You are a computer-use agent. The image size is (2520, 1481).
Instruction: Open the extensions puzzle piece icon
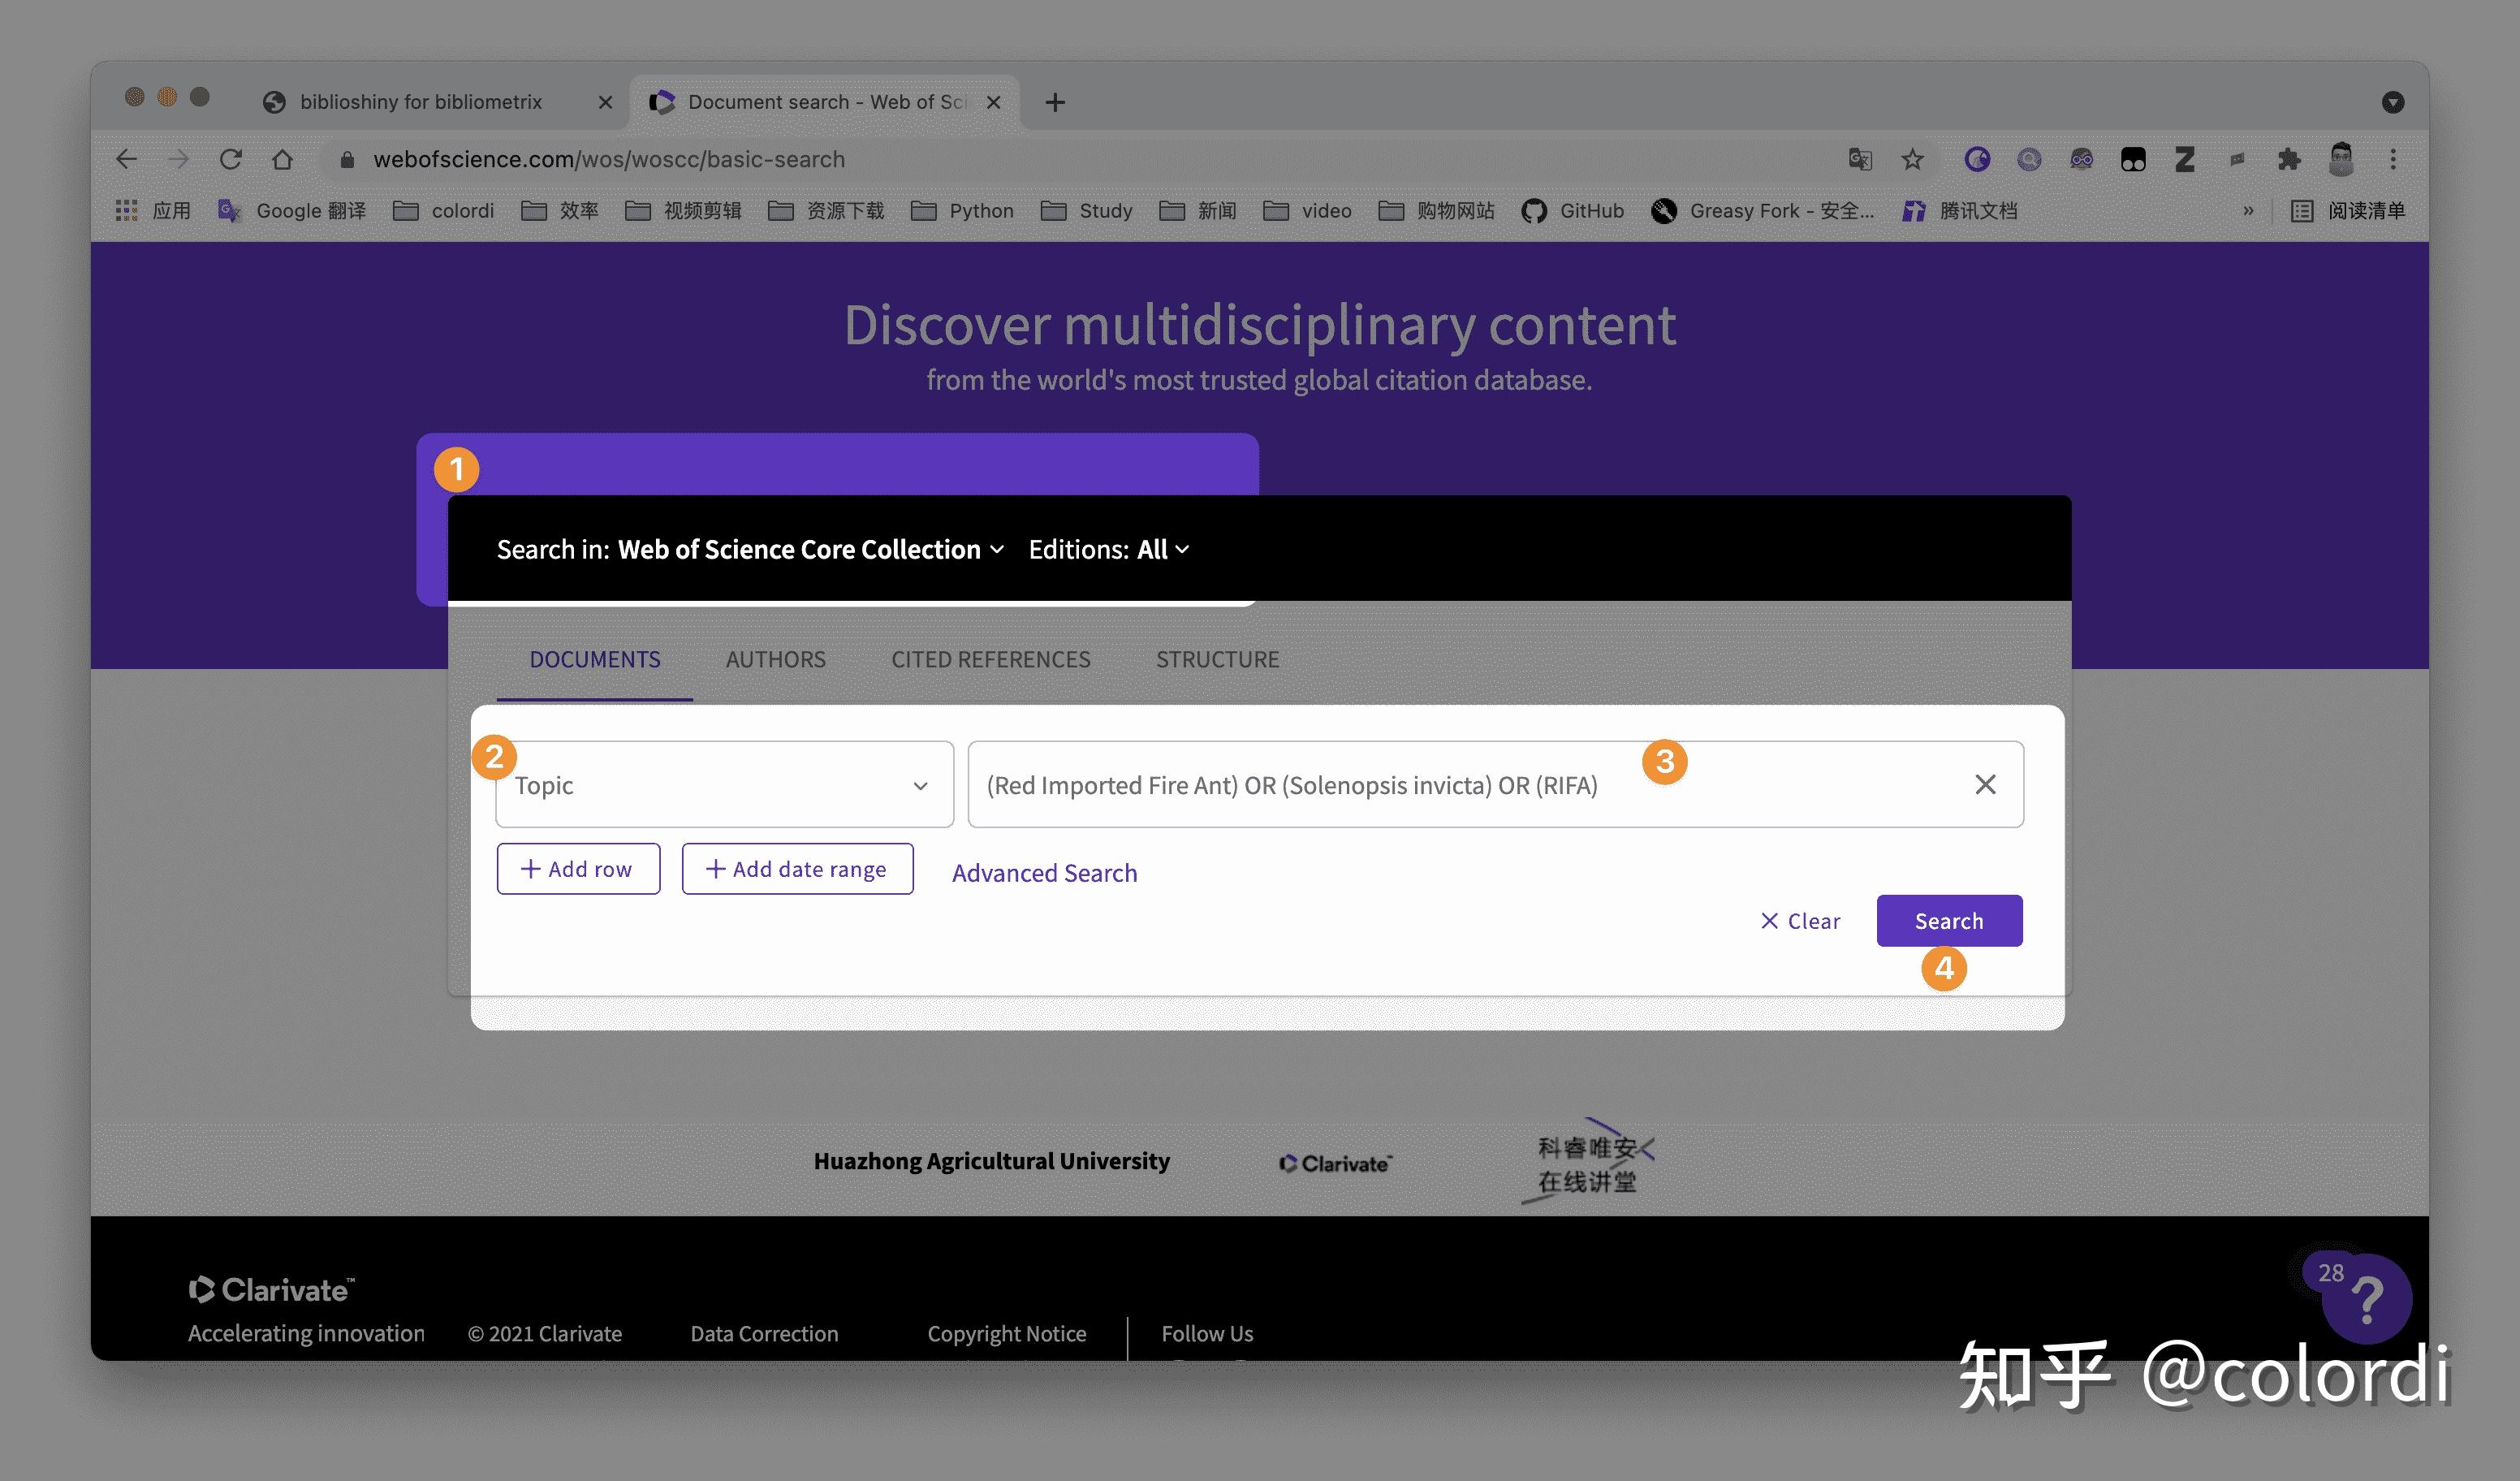pos(2288,159)
